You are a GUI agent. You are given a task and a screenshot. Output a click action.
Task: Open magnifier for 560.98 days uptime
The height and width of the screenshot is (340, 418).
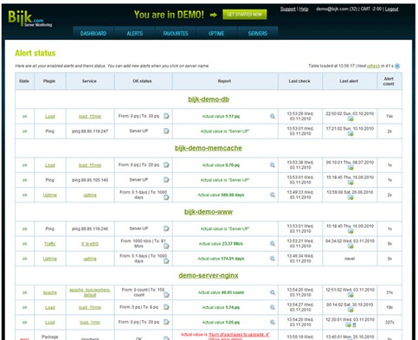pyautogui.click(x=273, y=195)
